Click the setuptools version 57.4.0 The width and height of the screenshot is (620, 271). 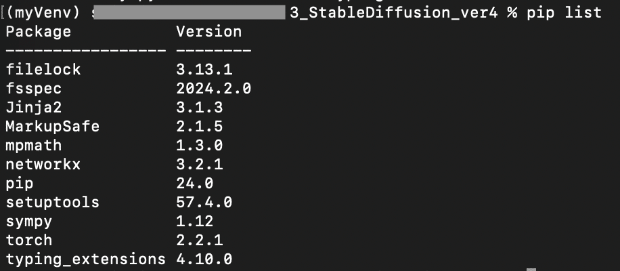[204, 202]
